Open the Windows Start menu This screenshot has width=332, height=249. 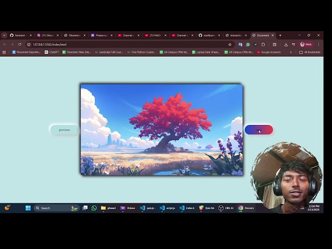pos(28,208)
